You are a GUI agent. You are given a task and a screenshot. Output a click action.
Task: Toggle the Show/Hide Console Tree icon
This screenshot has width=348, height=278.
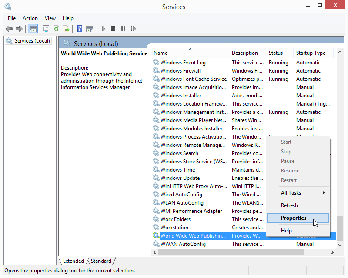33,29
